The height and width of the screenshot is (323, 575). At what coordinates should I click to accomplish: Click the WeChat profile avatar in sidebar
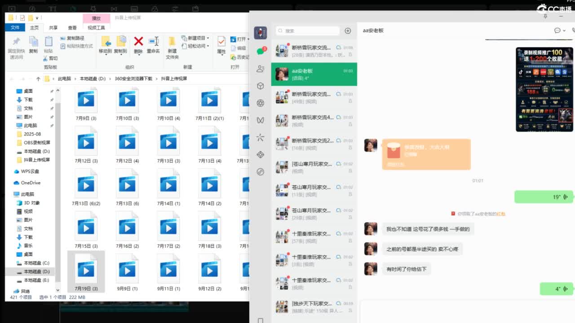(261, 33)
